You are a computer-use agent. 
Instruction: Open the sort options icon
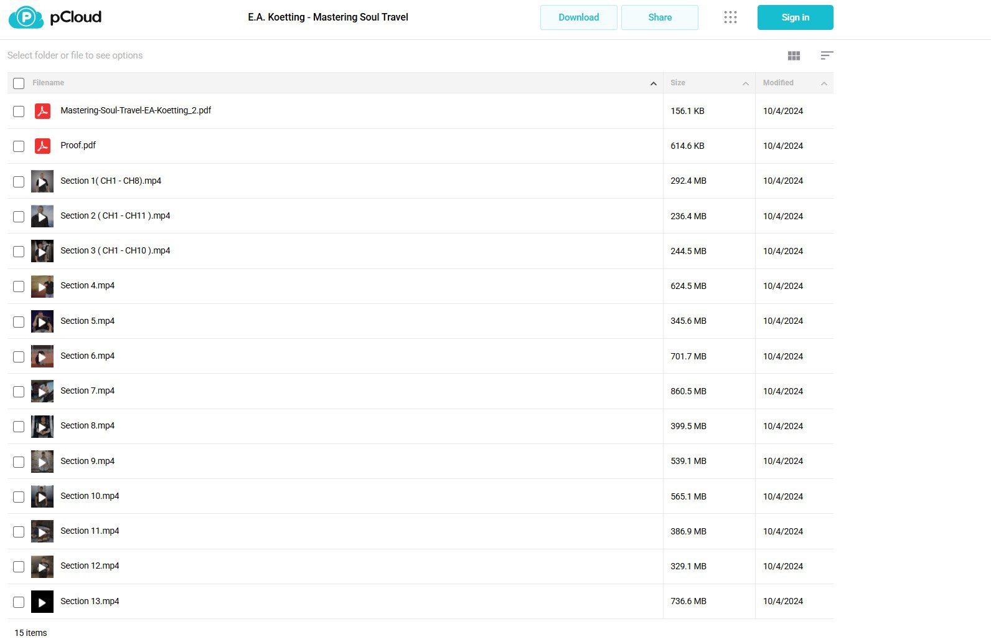coord(827,55)
